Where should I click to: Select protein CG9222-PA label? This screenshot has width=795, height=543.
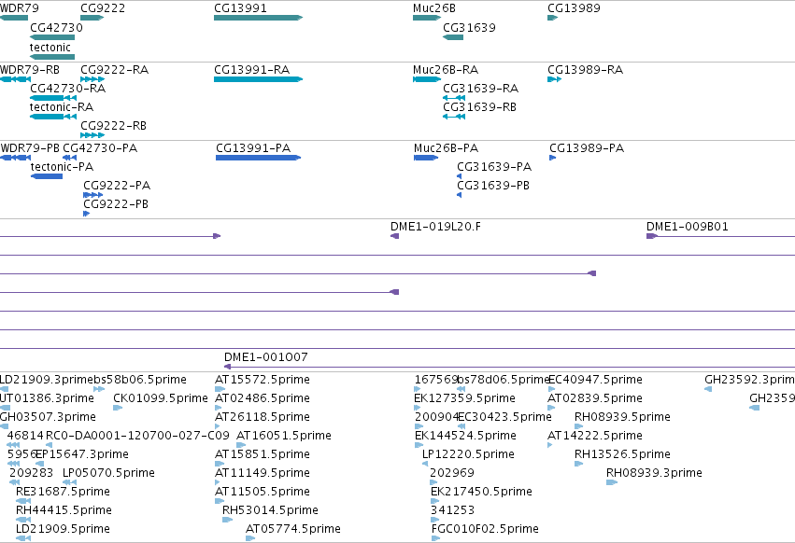117,186
